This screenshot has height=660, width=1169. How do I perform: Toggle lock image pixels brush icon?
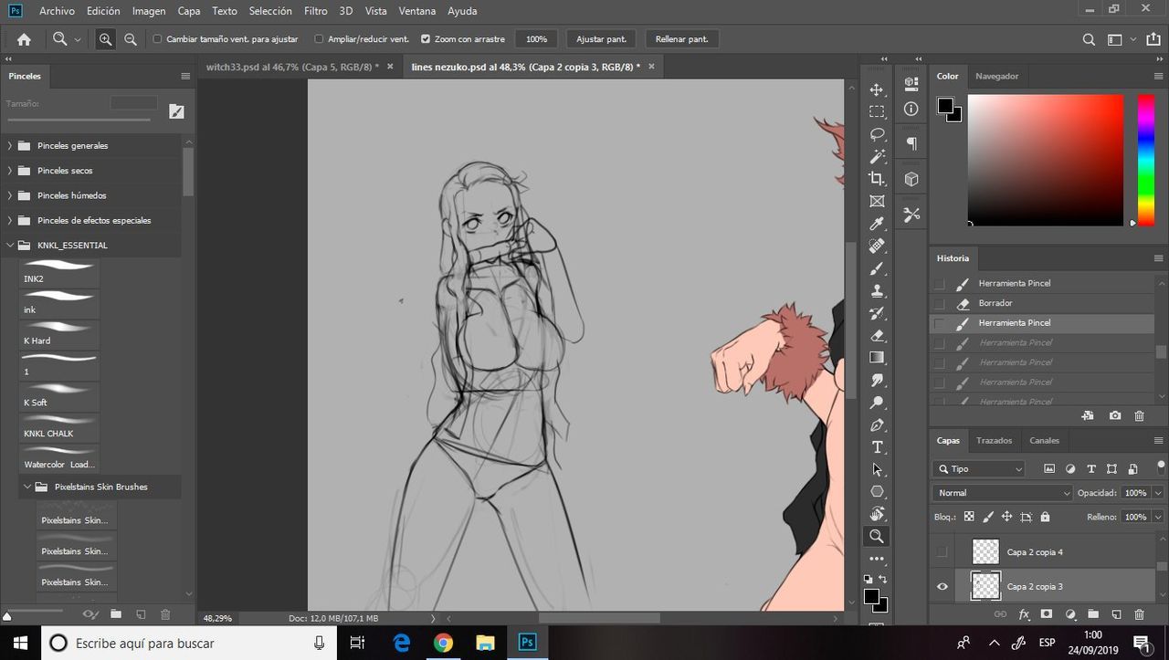coord(987,517)
